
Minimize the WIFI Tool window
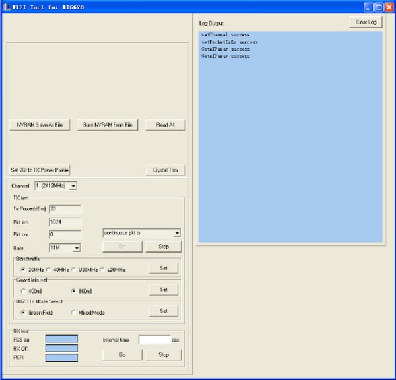click(368, 7)
